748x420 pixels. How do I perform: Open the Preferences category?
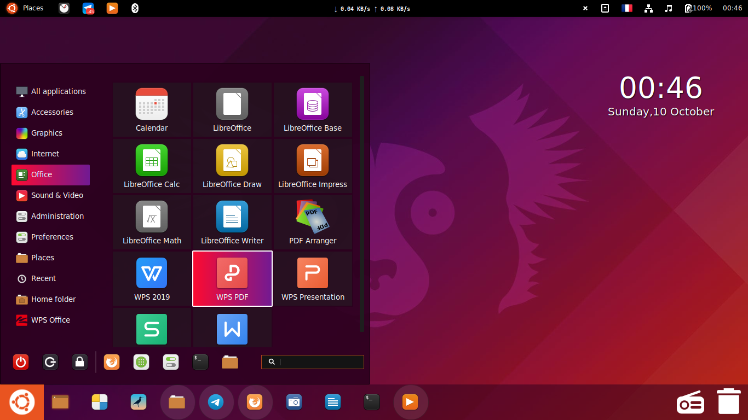(x=50, y=237)
